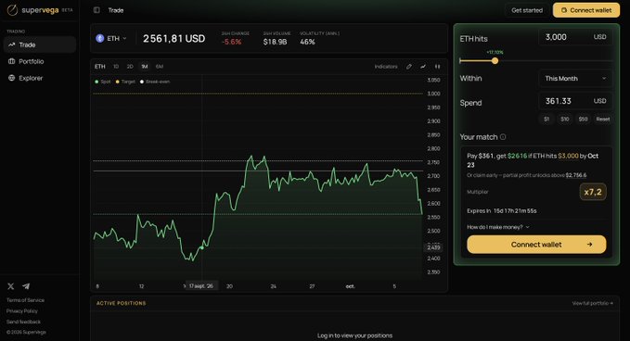630x341 pixels.
Task: Click Send feedback link
Action: click(23, 322)
